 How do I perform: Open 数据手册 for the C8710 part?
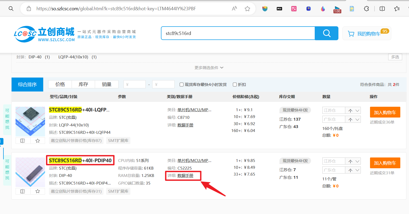tap(185, 125)
